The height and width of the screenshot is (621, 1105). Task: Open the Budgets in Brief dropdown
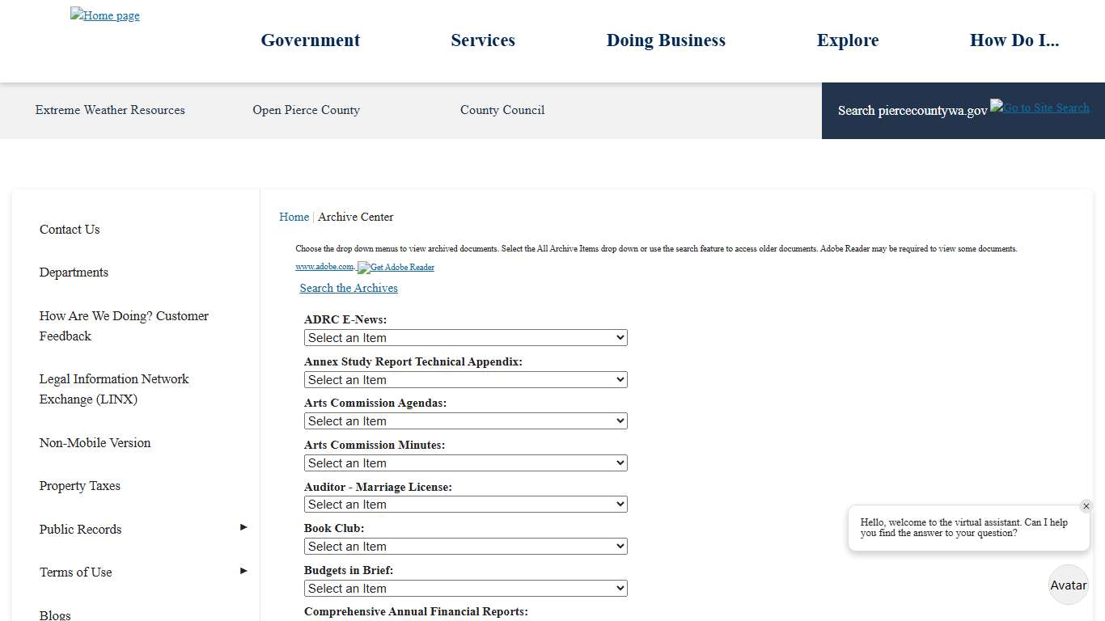[465, 588]
